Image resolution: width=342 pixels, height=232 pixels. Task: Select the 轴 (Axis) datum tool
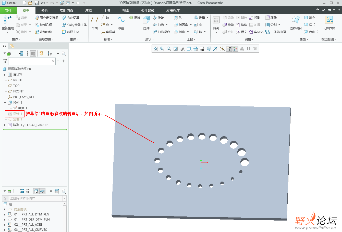pos(105,18)
